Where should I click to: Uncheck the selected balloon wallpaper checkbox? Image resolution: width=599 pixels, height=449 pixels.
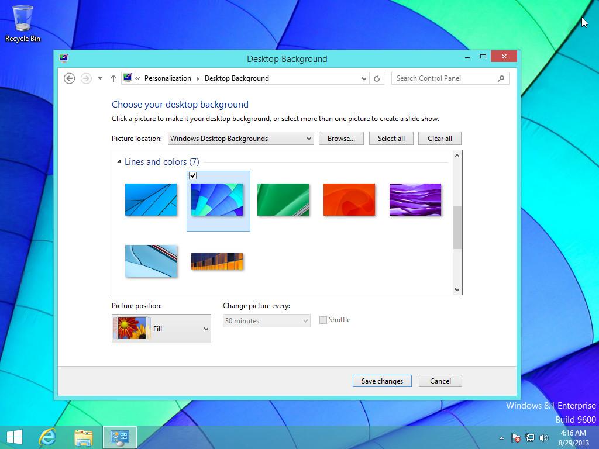(193, 175)
